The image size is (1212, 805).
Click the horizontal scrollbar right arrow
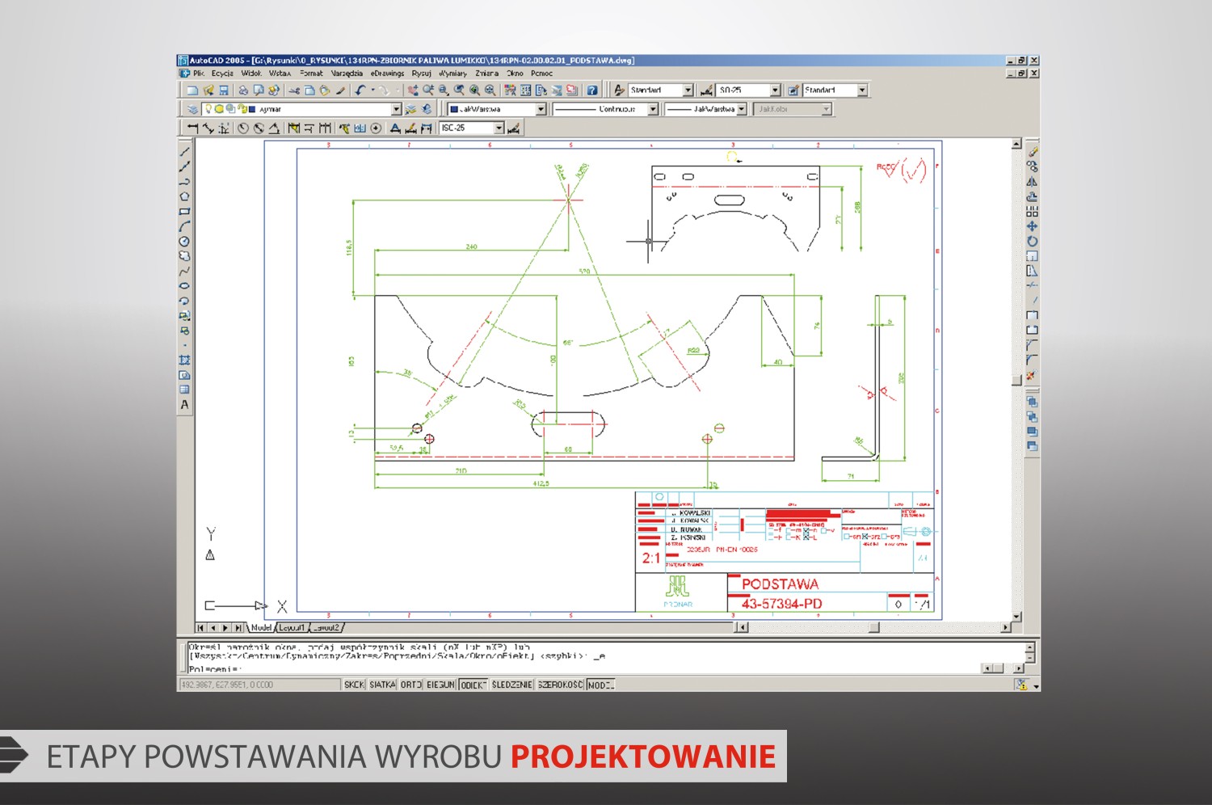click(x=1006, y=627)
